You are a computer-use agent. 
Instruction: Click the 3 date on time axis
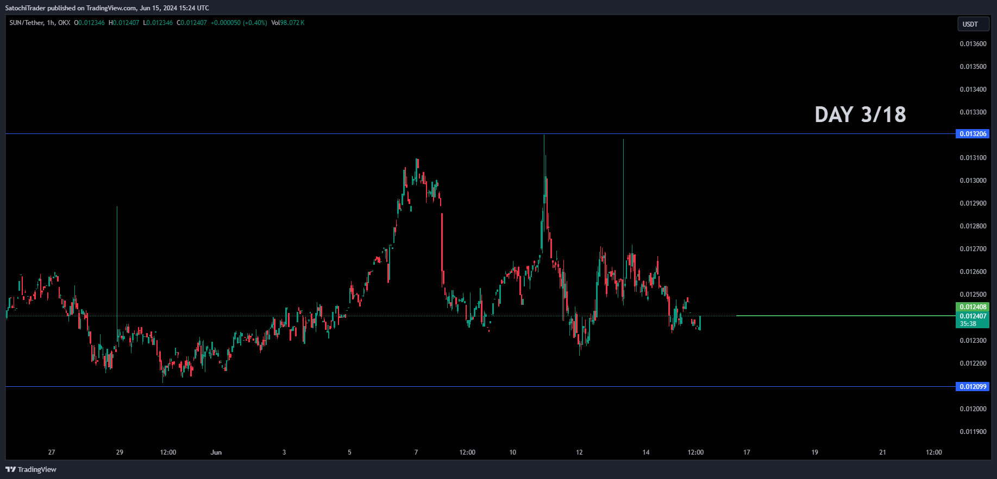click(x=284, y=452)
